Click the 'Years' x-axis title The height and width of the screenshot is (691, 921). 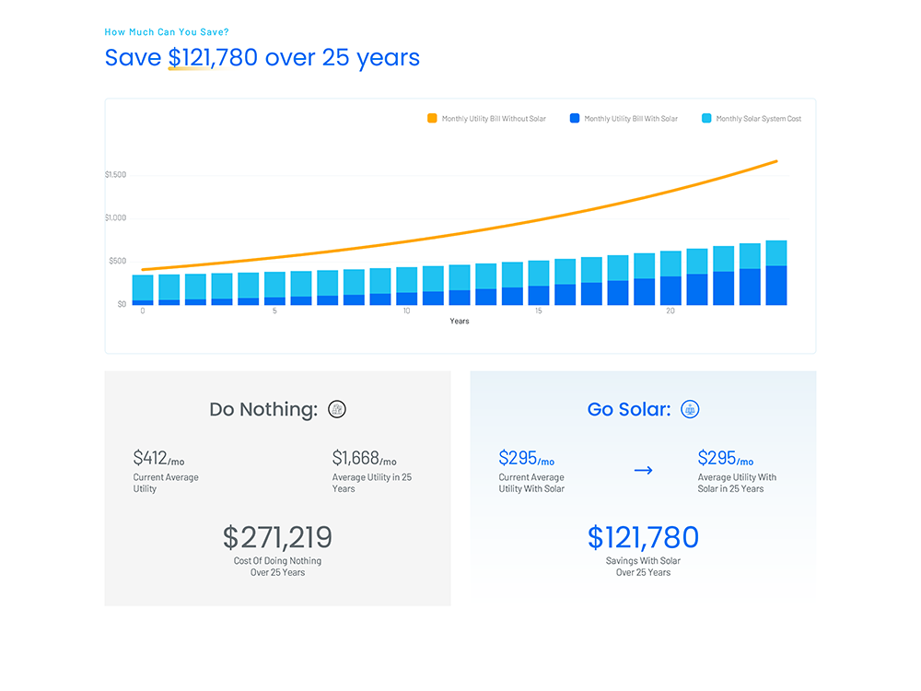(460, 321)
